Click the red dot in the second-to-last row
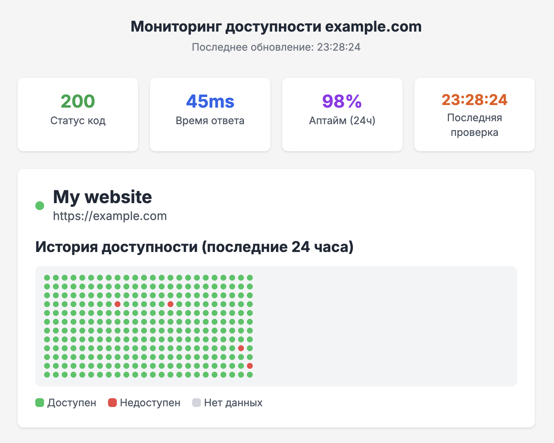Screen dimensions: 554x443 250,366
